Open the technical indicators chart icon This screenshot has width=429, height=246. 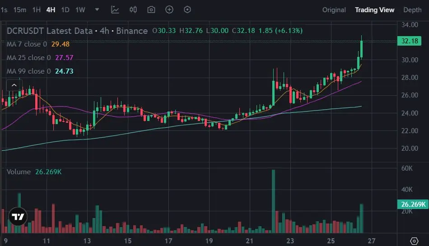pyautogui.click(x=115, y=10)
